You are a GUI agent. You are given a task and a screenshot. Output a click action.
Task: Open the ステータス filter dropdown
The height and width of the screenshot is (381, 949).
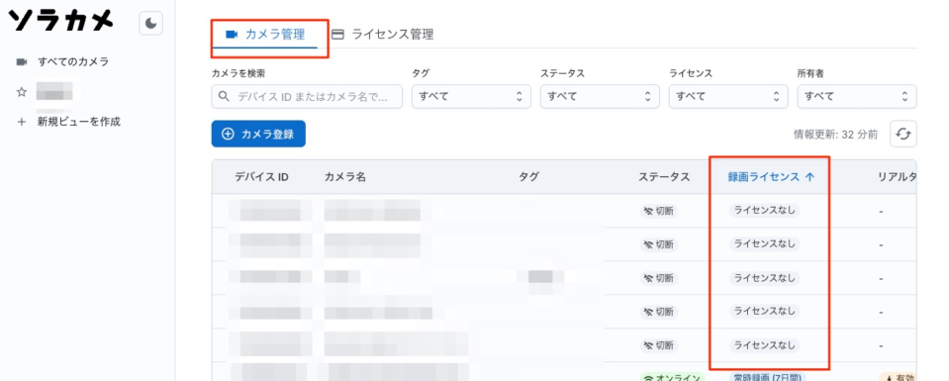600,96
